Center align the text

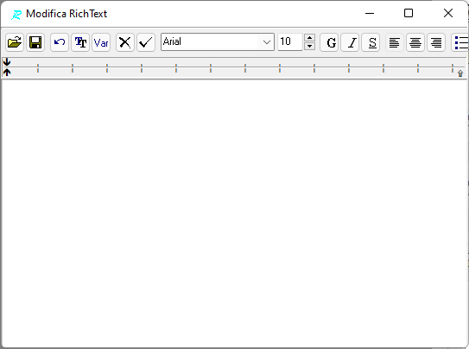click(x=415, y=42)
